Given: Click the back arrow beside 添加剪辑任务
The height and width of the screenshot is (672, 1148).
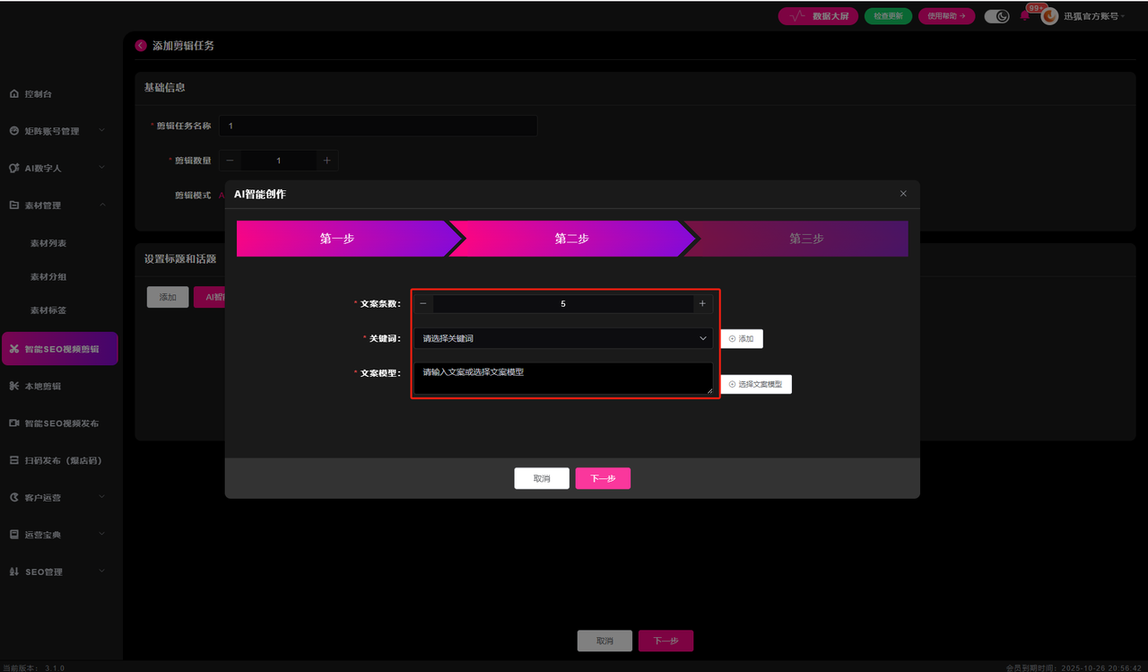Looking at the screenshot, I should point(141,46).
